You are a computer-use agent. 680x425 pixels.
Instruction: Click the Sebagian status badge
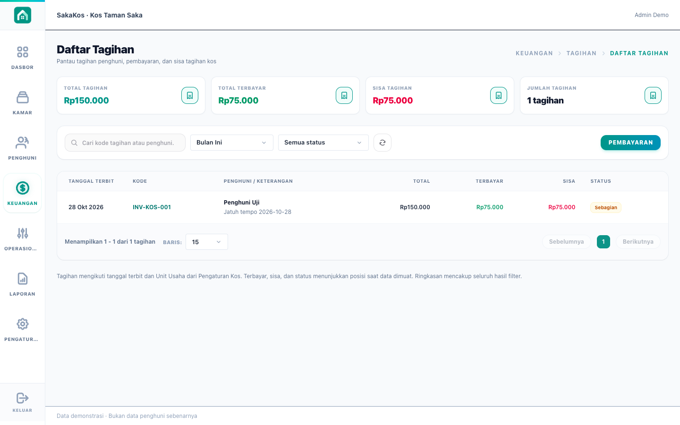[x=606, y=207]
